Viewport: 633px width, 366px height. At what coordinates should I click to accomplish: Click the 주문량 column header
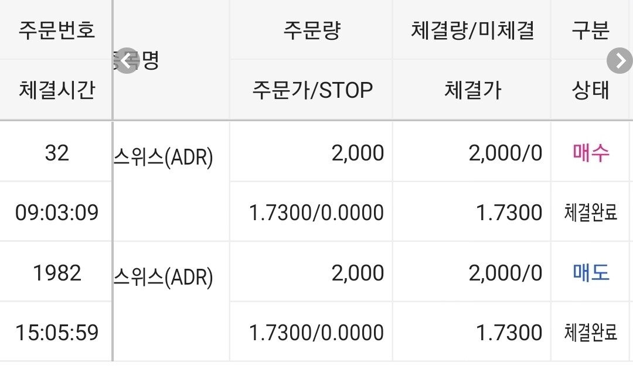(311, 30)
